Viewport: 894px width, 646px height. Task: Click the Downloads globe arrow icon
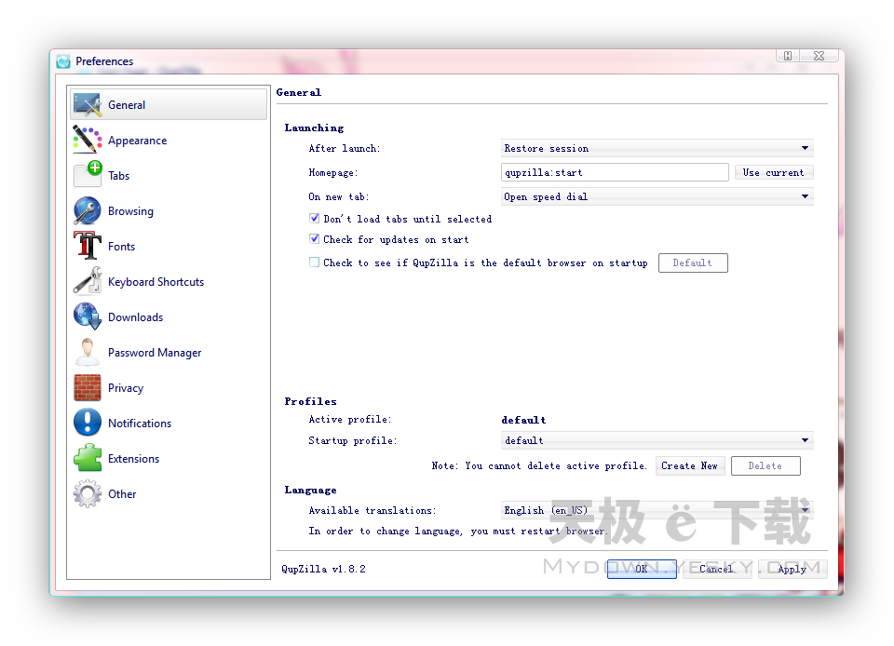coord(88,316)
